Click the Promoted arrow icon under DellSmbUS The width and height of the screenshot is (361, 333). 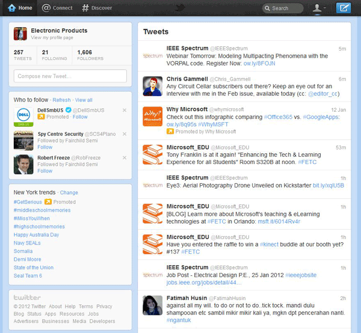tap(41, 117)
